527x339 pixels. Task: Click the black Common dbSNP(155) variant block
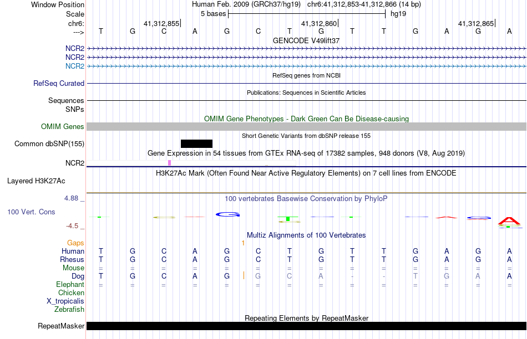click(x=196, y=143)
